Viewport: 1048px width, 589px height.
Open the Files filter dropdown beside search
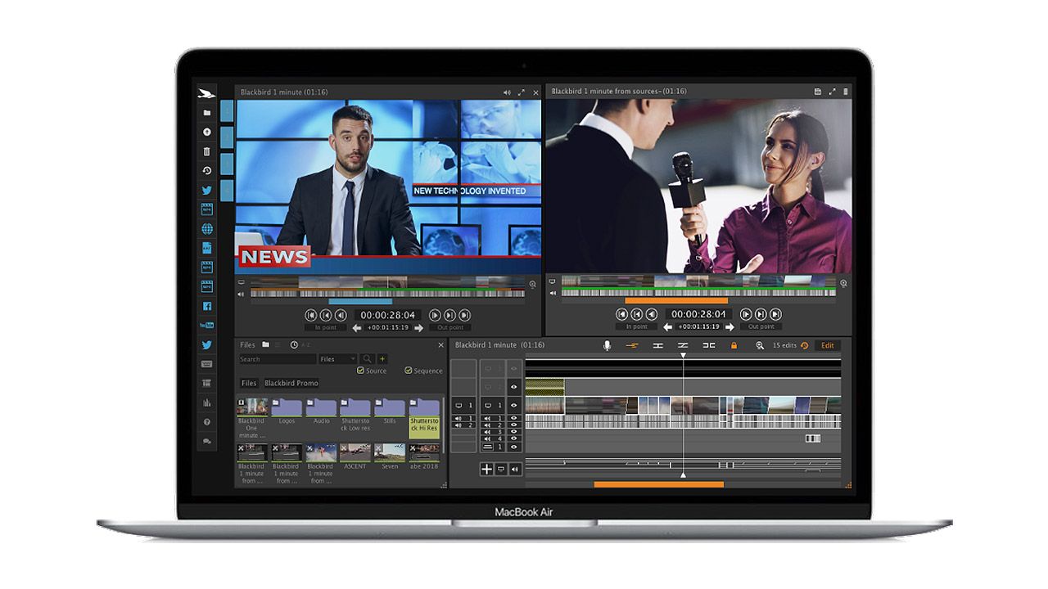point(337,359)
